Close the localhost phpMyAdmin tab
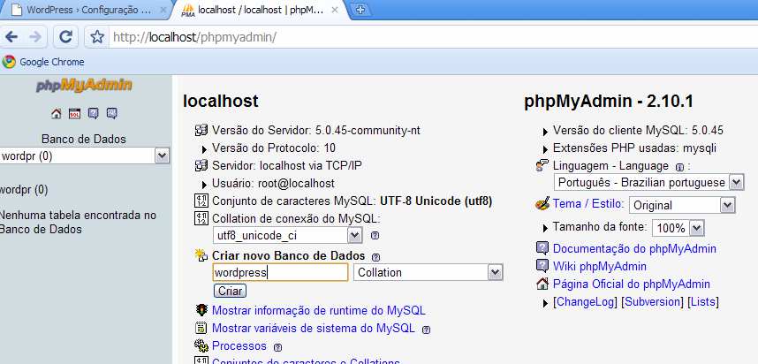This screenshot has width=758, height=364. 335,10
